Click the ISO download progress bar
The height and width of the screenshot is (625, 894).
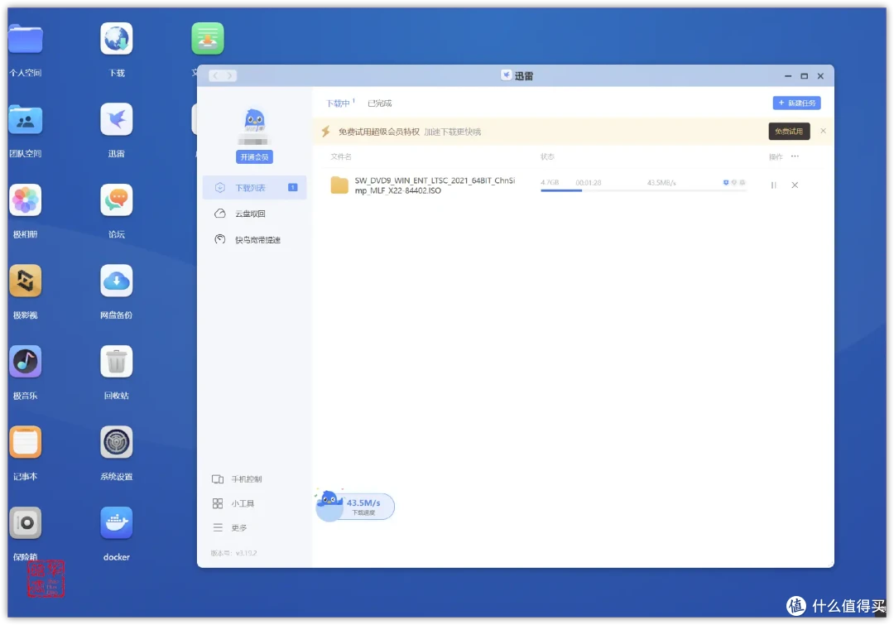click(x=643, y=190)
